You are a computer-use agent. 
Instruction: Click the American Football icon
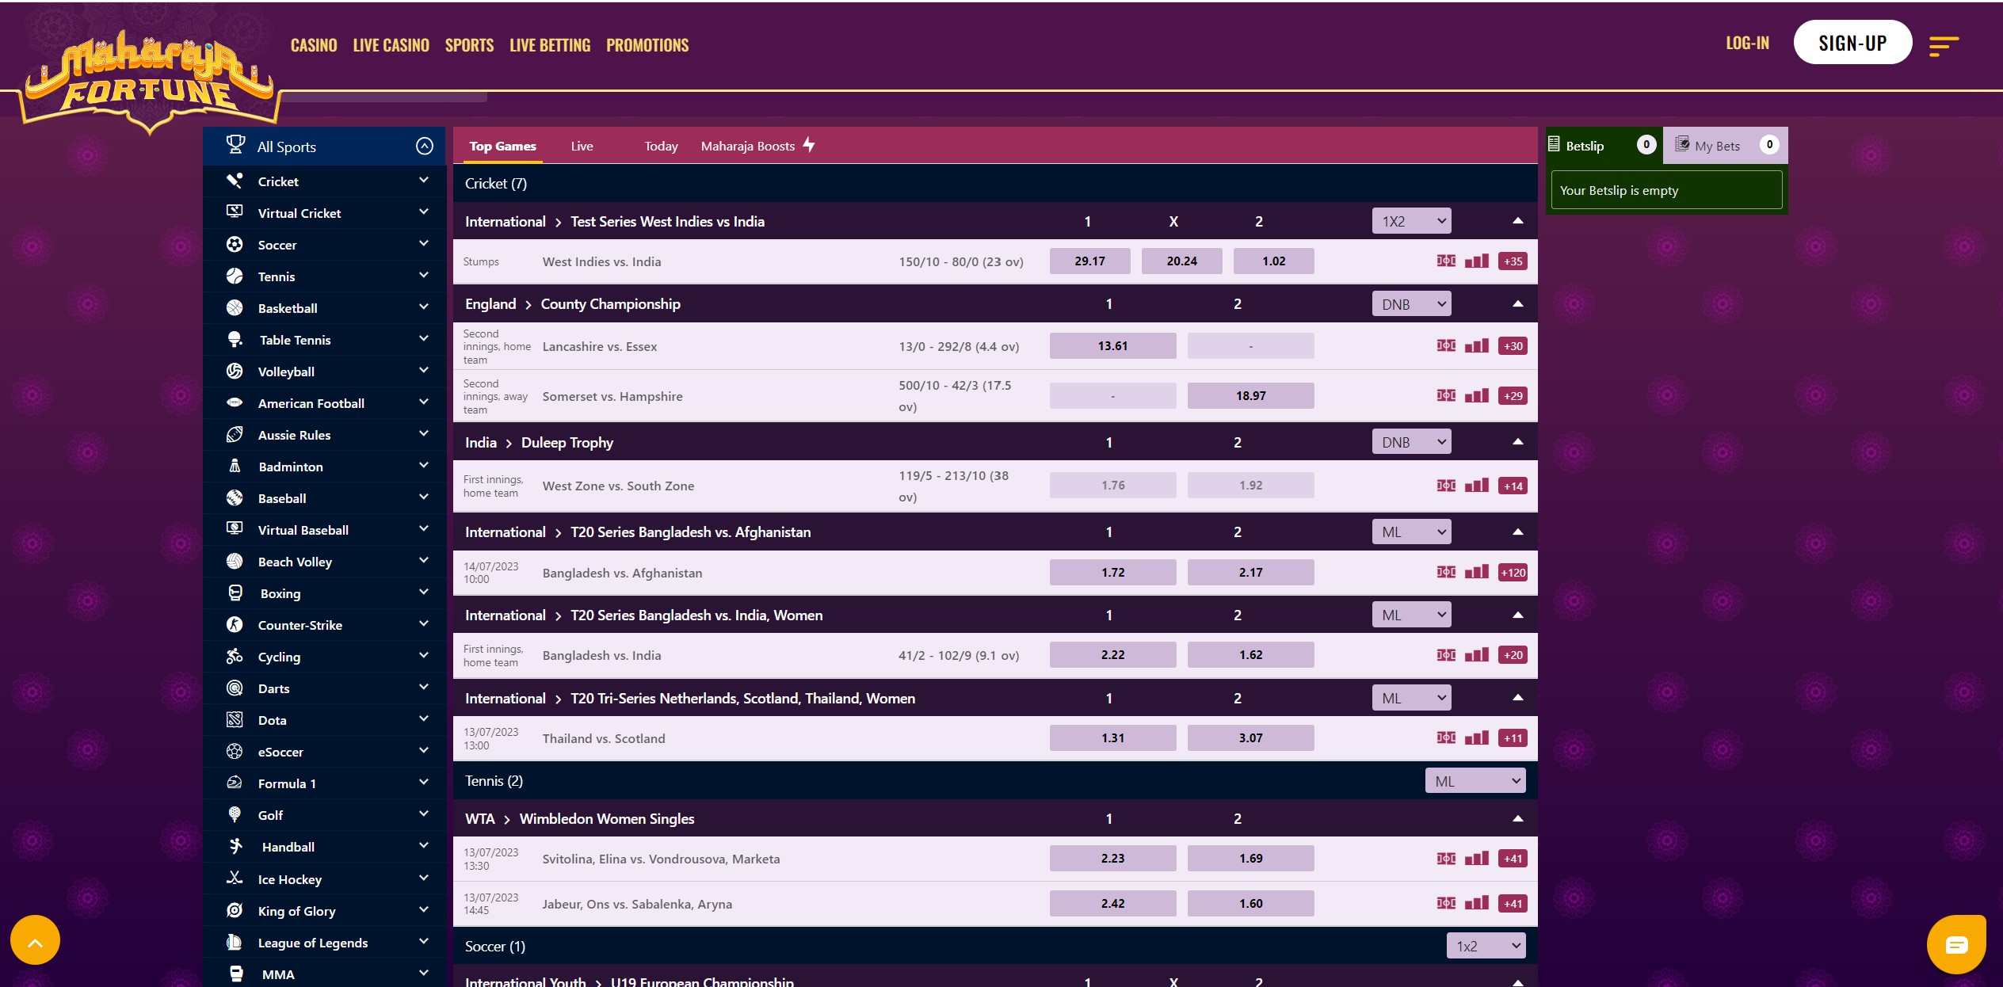(x=235, y=402)
